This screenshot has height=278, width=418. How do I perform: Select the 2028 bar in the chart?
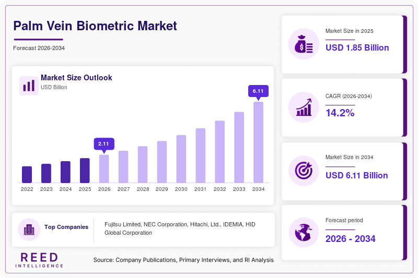coord(143,164)
